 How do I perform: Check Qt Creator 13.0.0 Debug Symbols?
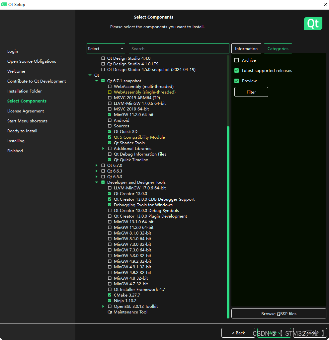click(110, 211)
